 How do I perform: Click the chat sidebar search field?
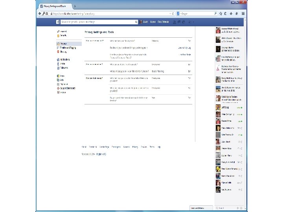pos(226,208)
